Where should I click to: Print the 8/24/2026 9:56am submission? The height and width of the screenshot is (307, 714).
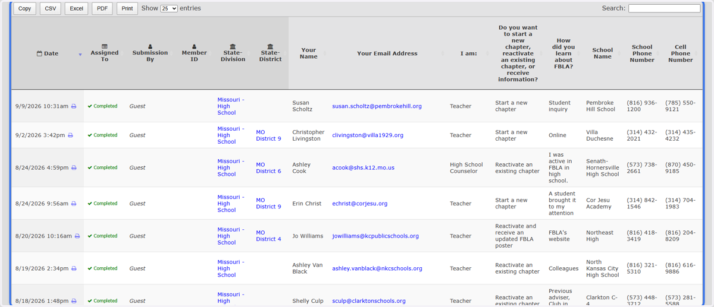[74, 204]
